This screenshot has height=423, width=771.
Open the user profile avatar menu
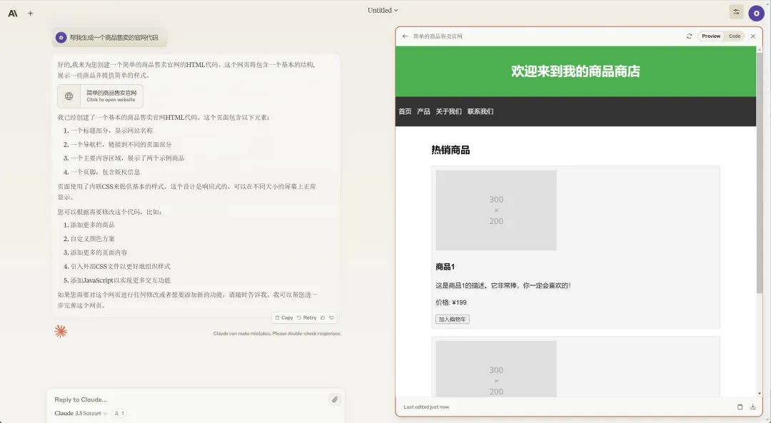[756, 14]
